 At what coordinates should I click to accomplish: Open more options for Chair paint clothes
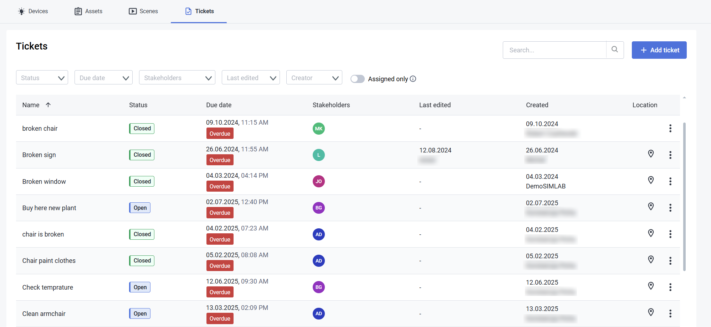click(x=670, y=261)
